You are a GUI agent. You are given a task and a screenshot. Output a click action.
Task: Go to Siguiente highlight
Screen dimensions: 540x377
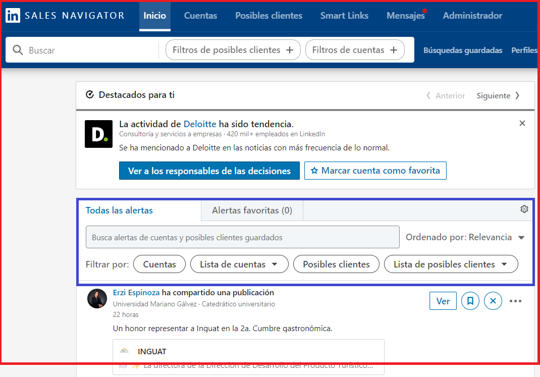tap(498, 96)
